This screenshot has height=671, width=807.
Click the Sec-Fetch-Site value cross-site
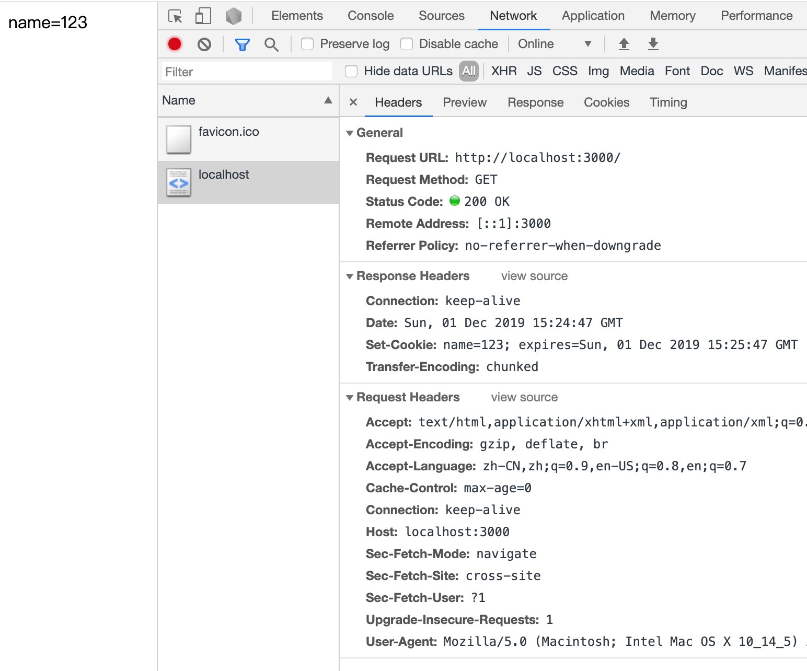pyautogui.click(x=503, y=576)
